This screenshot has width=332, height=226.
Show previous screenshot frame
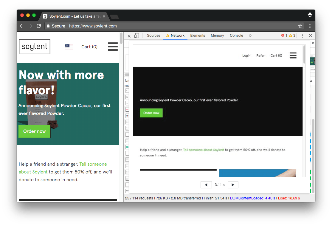206,185
